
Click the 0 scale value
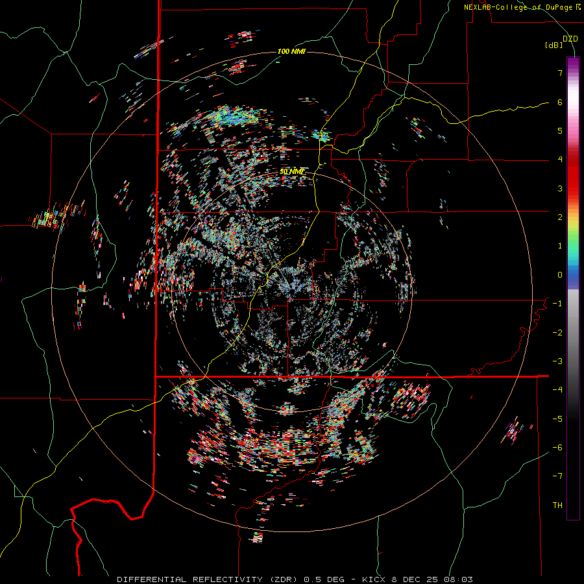560,275
